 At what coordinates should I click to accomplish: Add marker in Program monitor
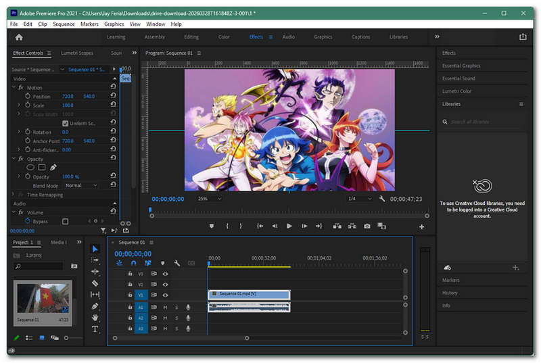click(212, 226)
